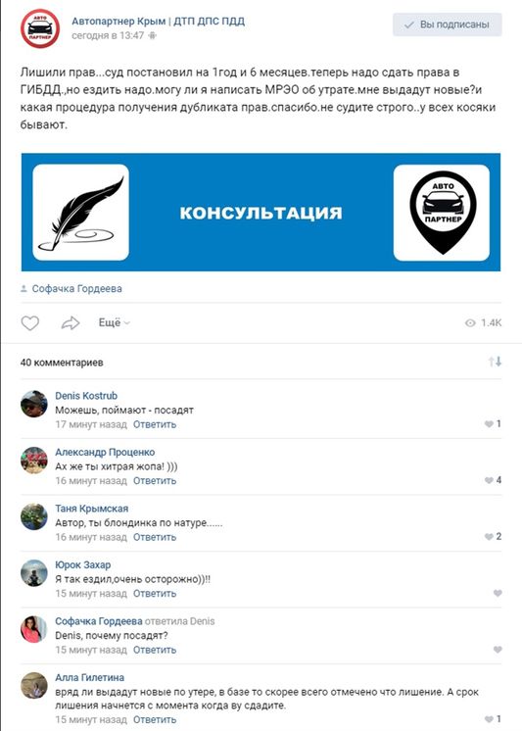Like the post with the heart icon
Image resolution: width=522 pixels, height=731 pixels.
(29, 323)
